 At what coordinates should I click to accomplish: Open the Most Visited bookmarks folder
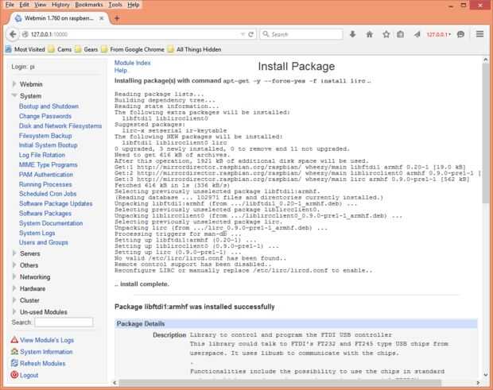tap(25, 49)
